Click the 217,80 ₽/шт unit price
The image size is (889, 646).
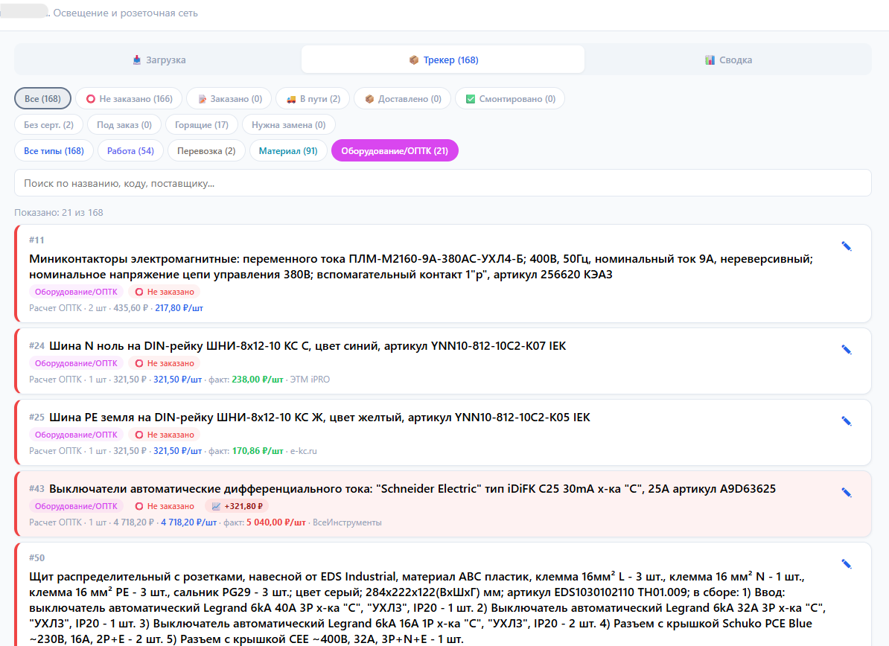179,308
